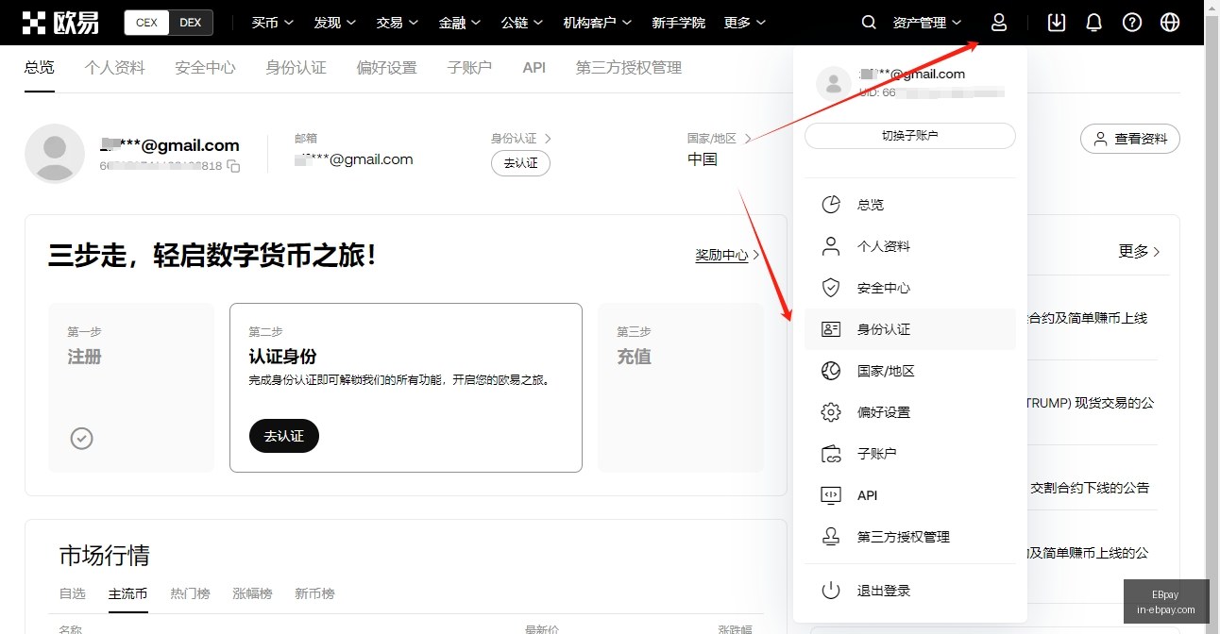Click the 第三方授权管理 stamp icon
Screen dimensions: 1220x634
(x=831, y=537)
